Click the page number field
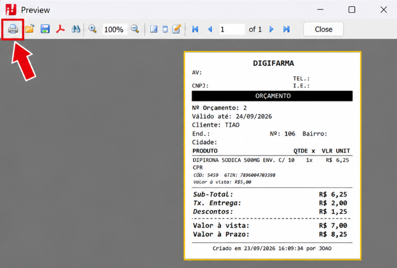 coord(232,30)
